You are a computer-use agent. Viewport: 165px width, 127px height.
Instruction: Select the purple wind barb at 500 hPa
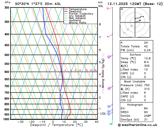110,57
